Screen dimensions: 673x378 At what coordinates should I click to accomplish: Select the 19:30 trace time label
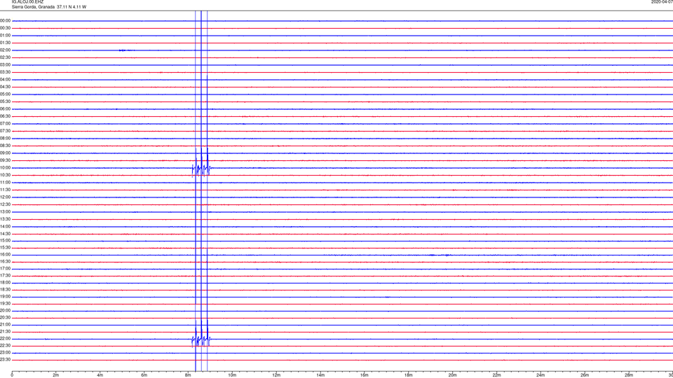5,303
